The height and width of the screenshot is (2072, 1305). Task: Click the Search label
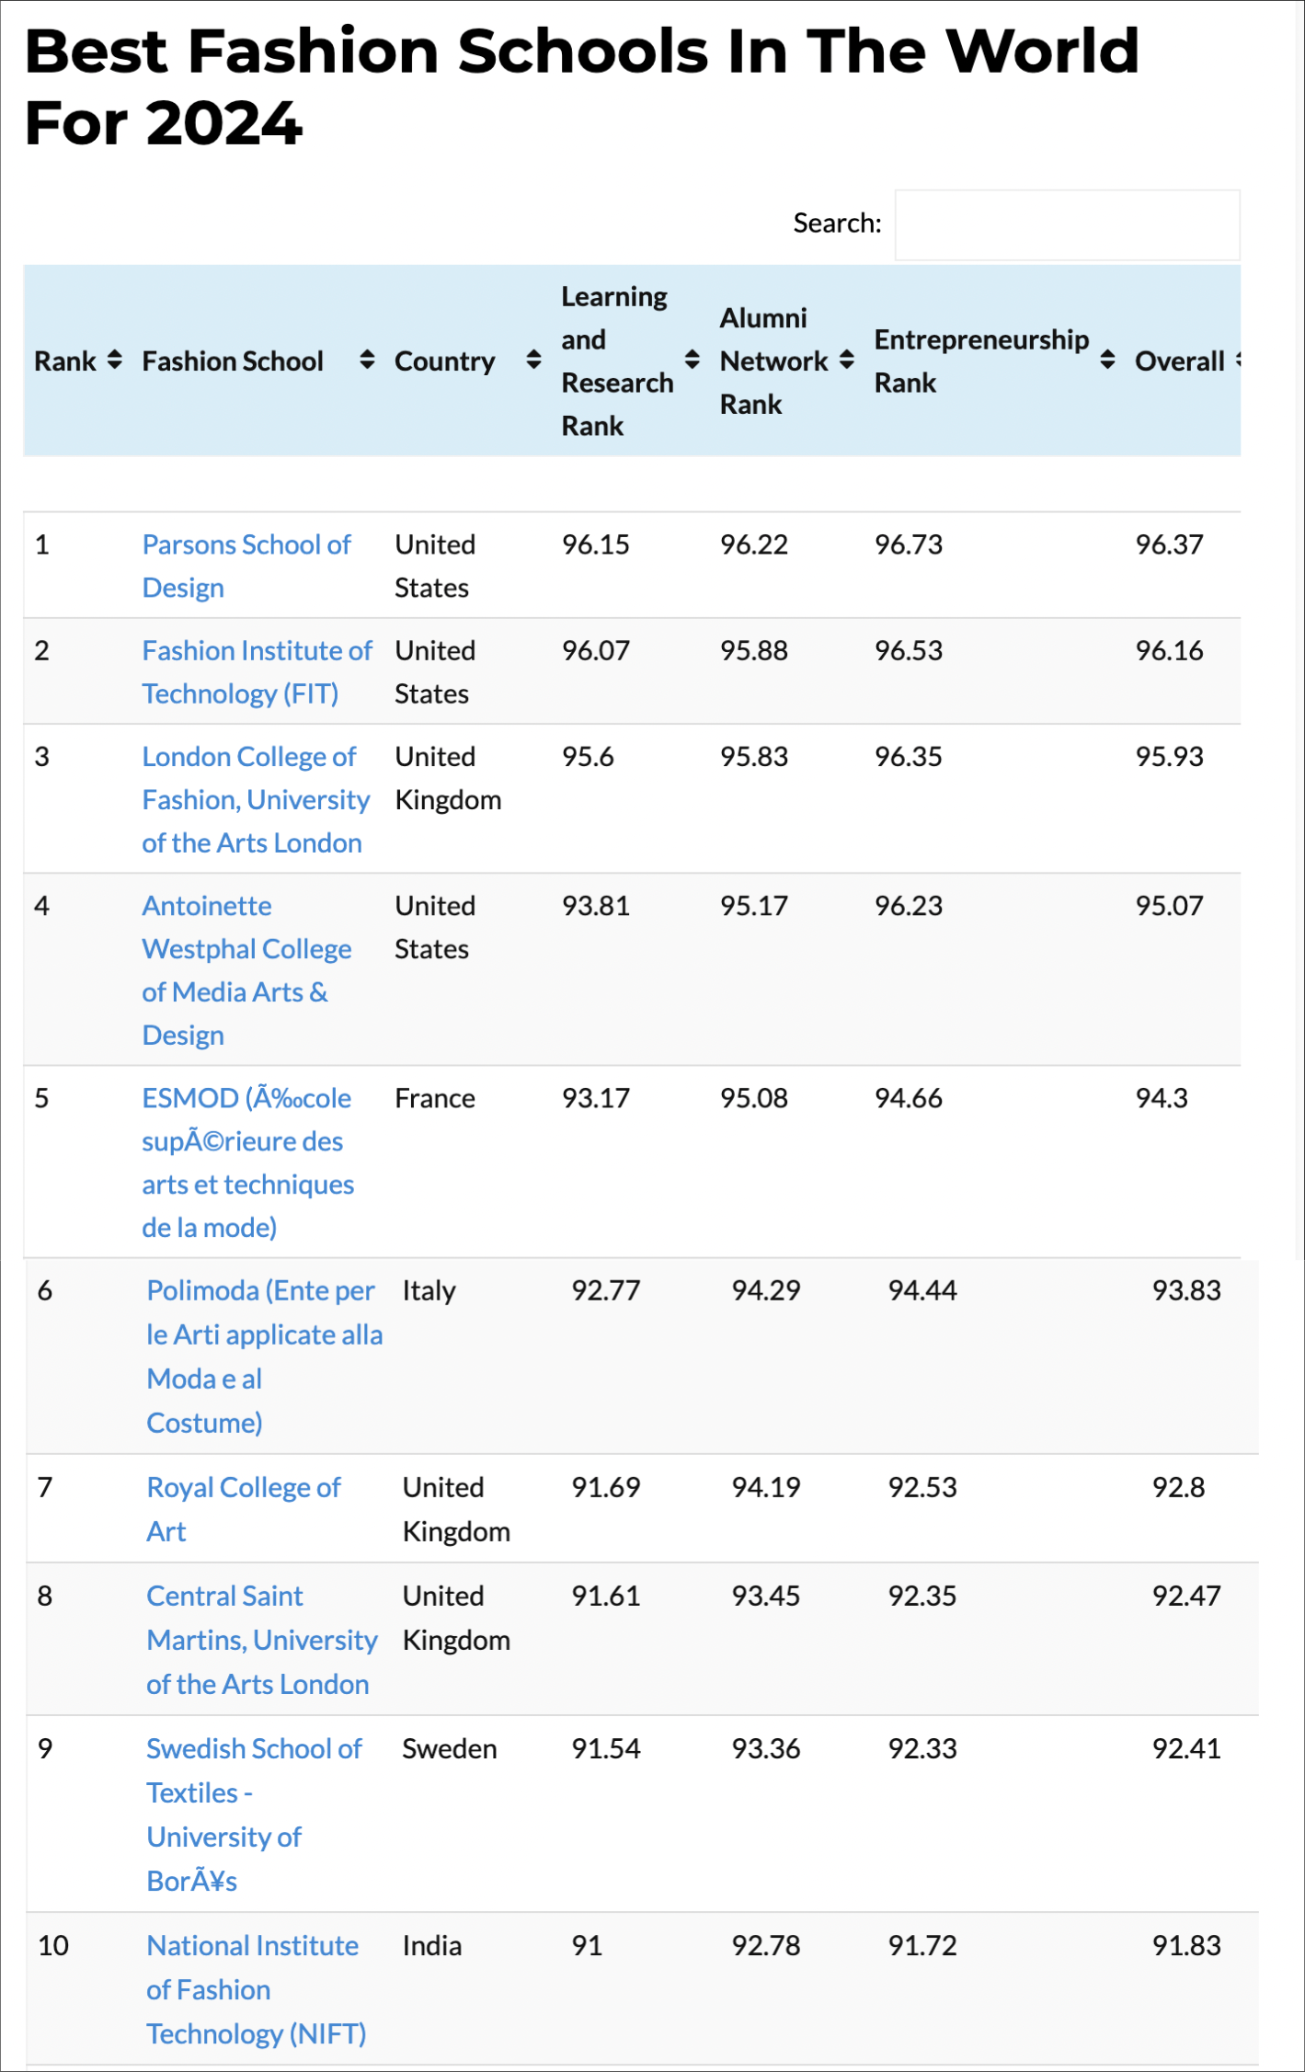click(x=837, y=223)
